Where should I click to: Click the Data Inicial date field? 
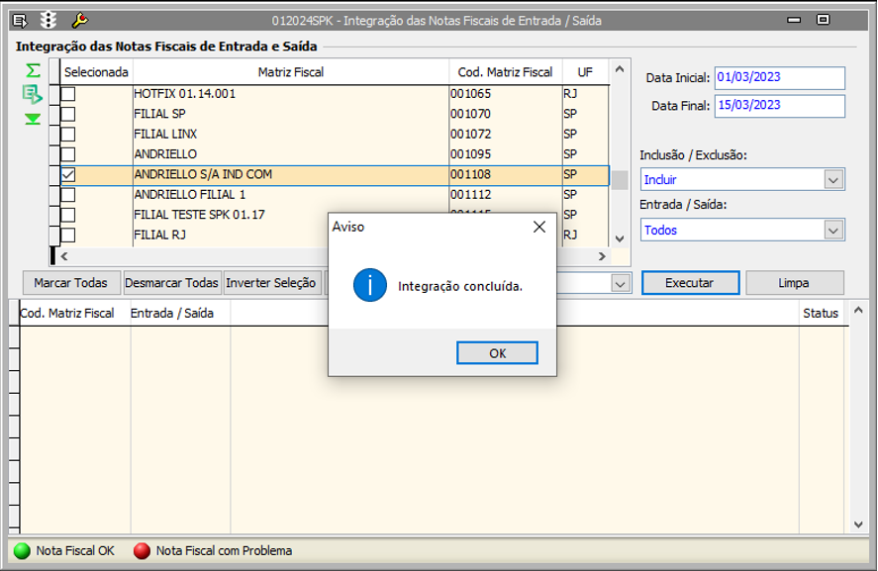pos(780,78)
